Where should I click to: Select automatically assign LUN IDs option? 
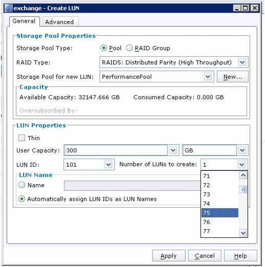[21, 199]
